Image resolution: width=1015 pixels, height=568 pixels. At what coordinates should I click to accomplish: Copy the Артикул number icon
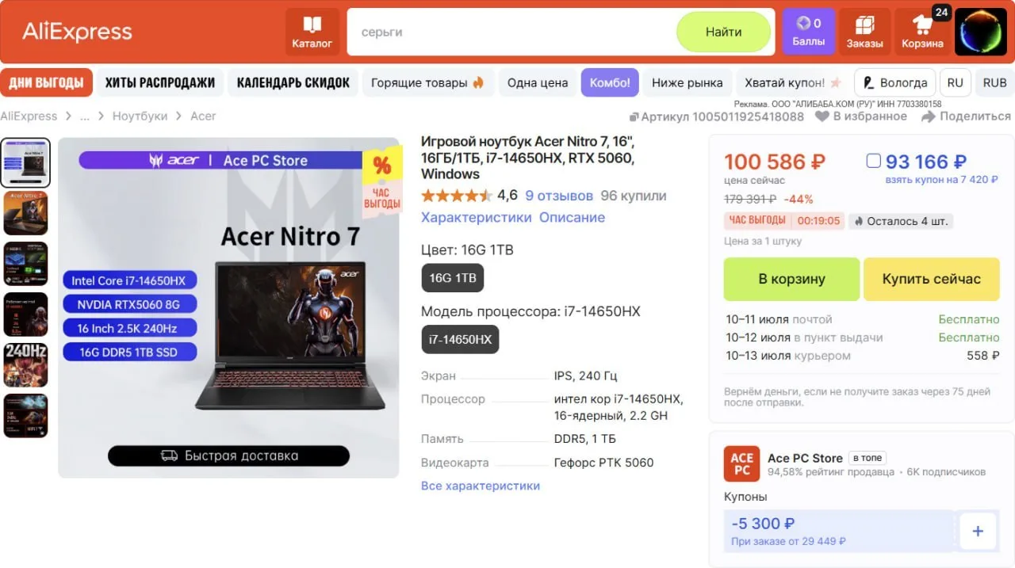click(x=634, y=117)
